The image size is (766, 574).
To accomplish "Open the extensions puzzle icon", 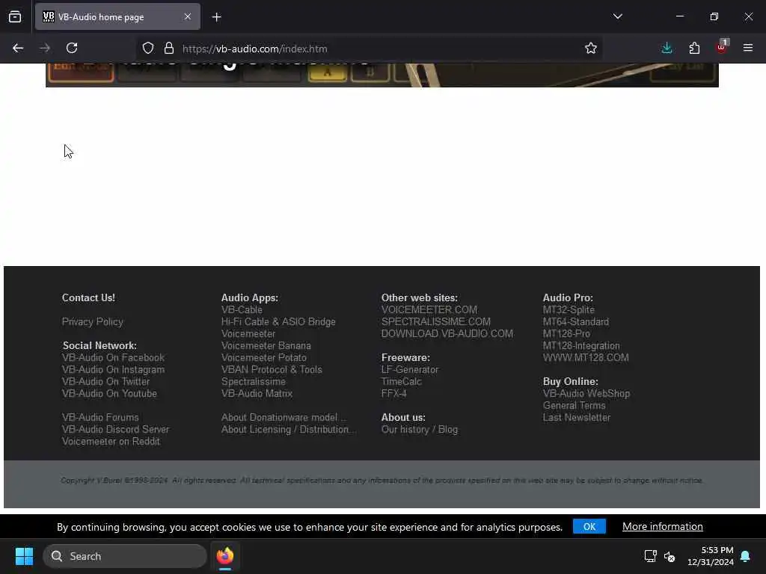I will click(x=694, y=49).
